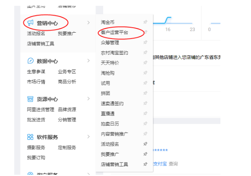The width and height of the screenshot is (251, 176).
Task: Pin 淘金币 to sidebar
Action: click(145, 22)
